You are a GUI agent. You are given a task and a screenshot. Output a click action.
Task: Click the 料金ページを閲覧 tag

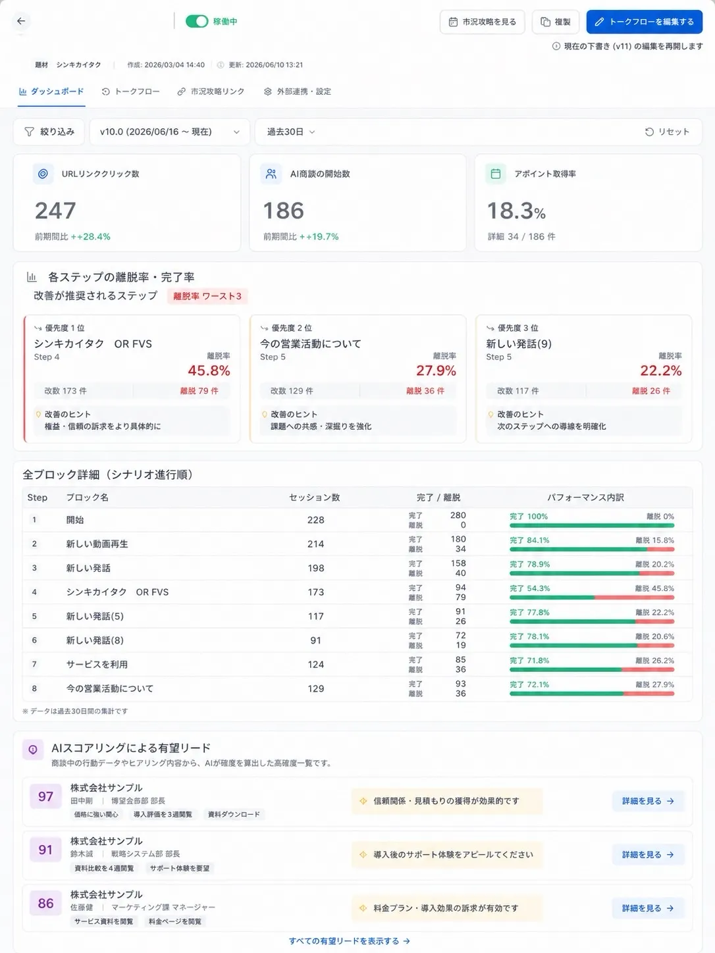pos(175,921)
